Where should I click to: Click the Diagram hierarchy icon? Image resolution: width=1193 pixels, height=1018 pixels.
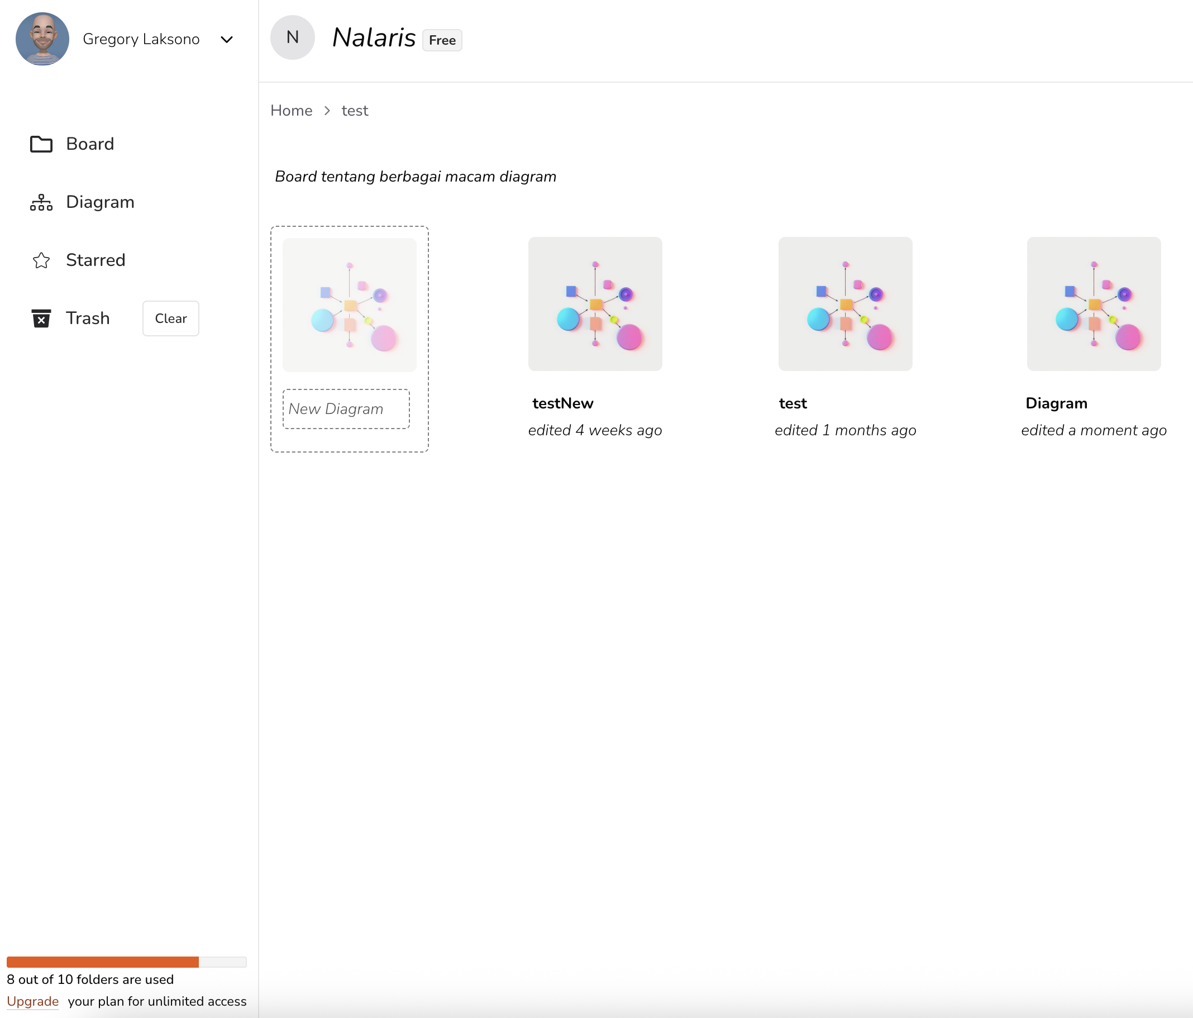[41, 202]
